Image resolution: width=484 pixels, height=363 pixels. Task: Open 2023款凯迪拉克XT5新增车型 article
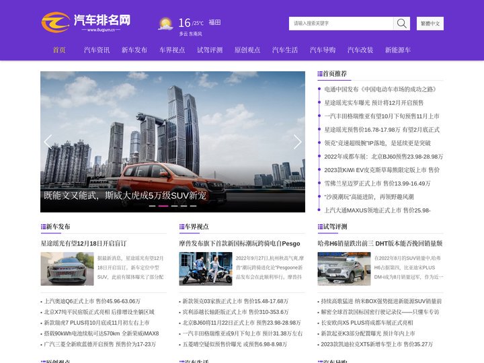pyautogui.click(x=376, y=344)
